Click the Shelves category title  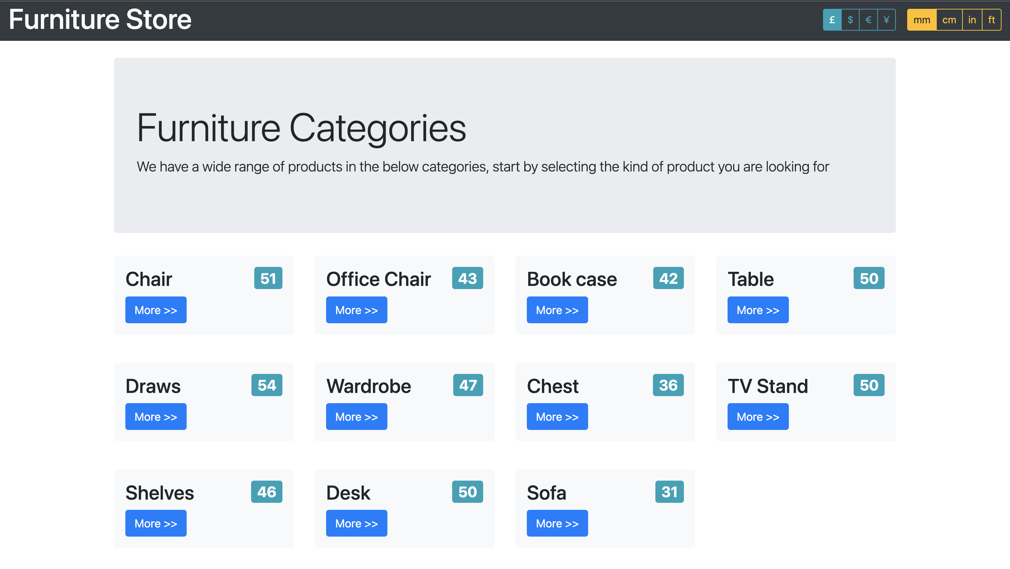pyautogui.click(x=160, y=493)
